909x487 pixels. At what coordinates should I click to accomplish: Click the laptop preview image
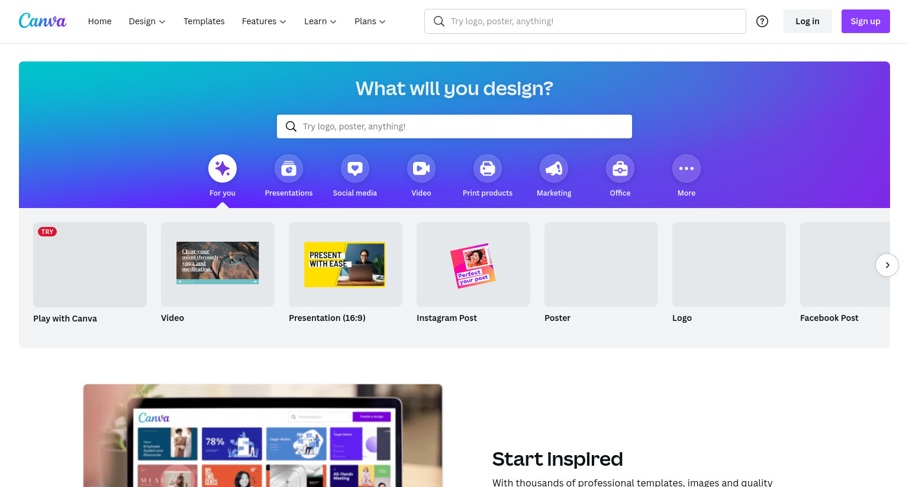click(263, 436)
